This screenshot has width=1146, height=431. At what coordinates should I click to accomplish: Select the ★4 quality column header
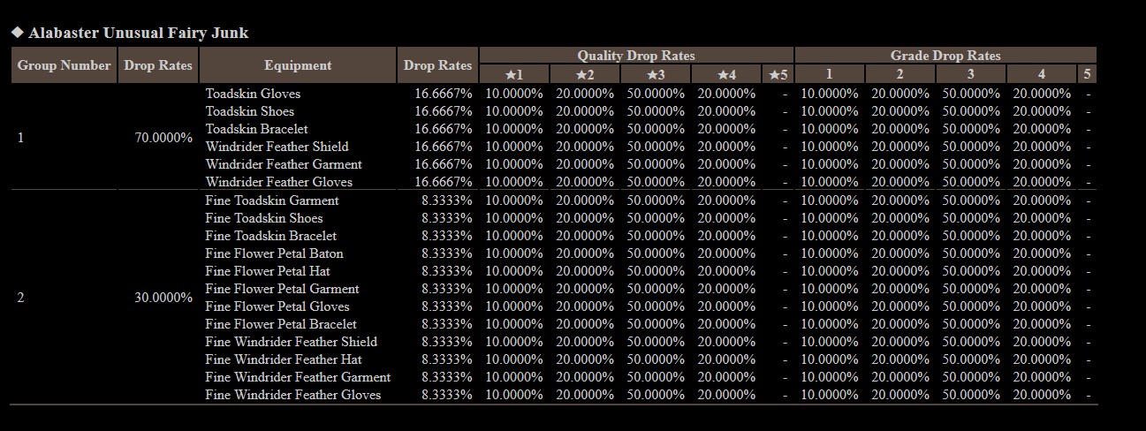tap(726, 74)
